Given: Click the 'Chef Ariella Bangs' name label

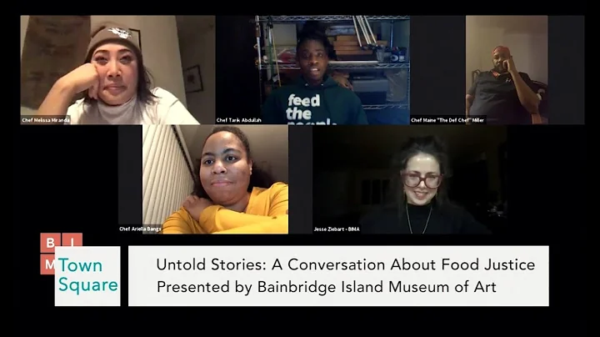Looking at the screenshot, I should pyautogui.click(x=140, y=229).
